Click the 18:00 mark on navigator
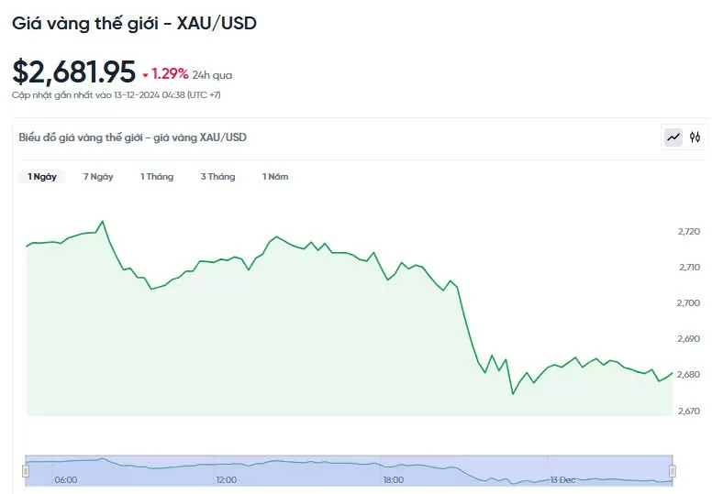 pos(393,479)
